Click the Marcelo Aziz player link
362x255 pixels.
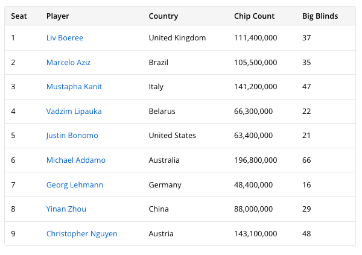point(68,63)
